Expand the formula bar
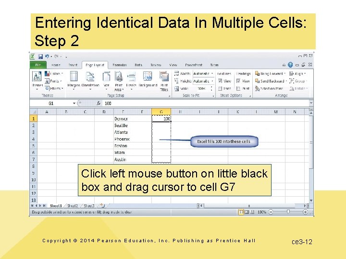The width and height of the screenshot is (346, 259). click(311, 103)
